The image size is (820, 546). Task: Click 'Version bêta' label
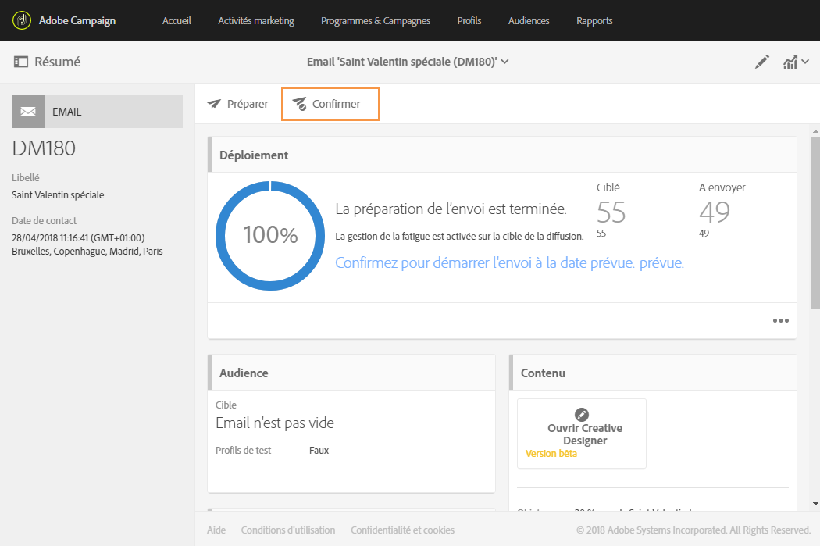click(x=551, y=453)
